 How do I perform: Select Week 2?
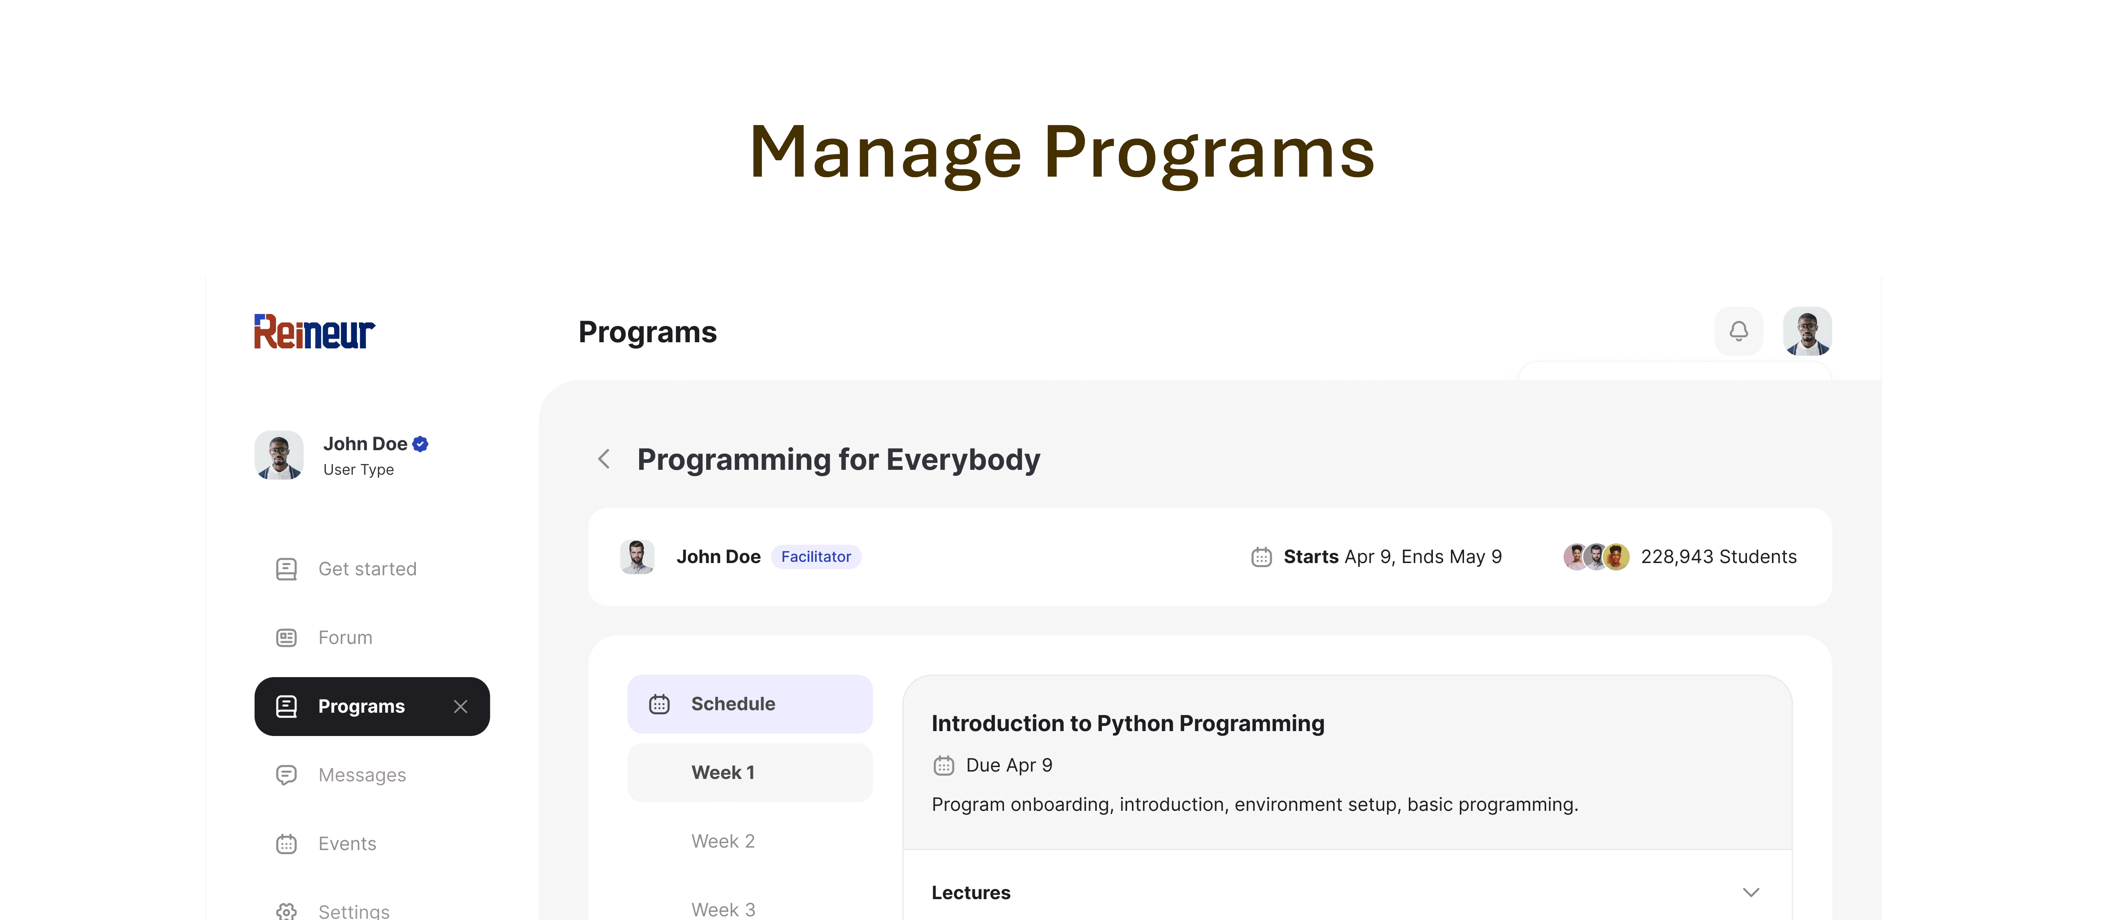(x=750, y=841)
